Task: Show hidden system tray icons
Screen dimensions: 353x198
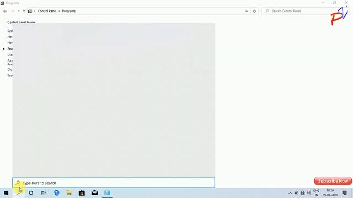Action: (x=290, y=193)
